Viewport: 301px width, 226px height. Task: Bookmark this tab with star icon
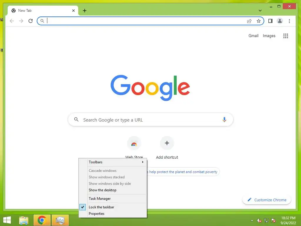click(259, 21)
